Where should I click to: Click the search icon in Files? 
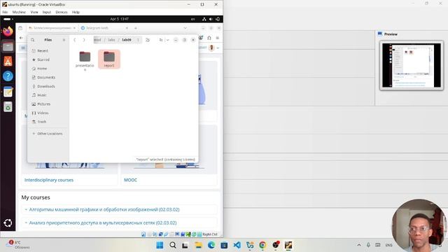tap(33, 40)
